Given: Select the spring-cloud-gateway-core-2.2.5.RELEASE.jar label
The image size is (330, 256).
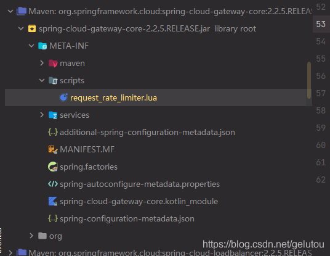Looking at the screenshot, I should 124,28.
